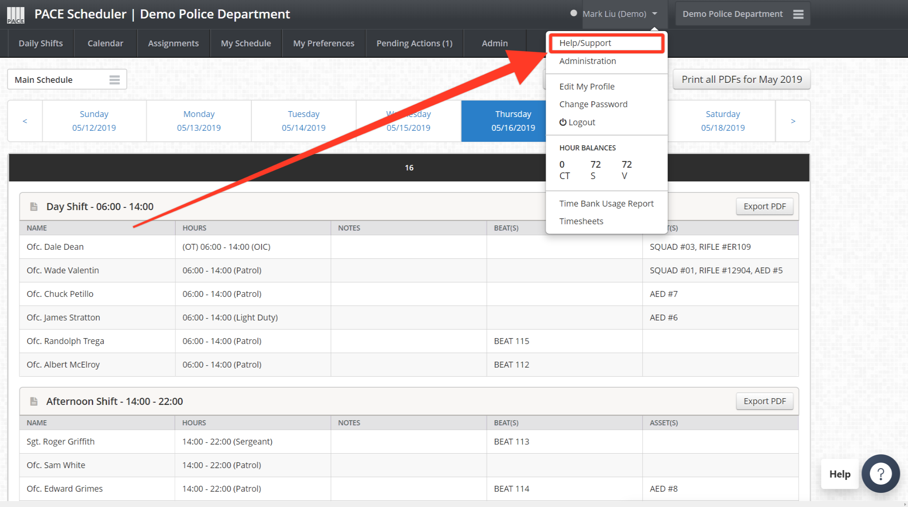Open the Assignments tab
Viewport: 908px width, 507px height.
pyautogui.click(x=173, y=43)
